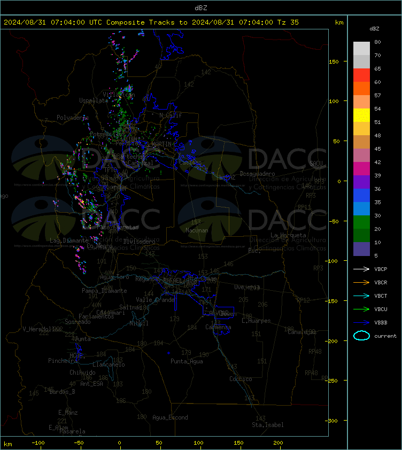Screen dimensions: 402x450
Task: Click the 'N_Calif' map label
Action: click(x=171, y=115)
